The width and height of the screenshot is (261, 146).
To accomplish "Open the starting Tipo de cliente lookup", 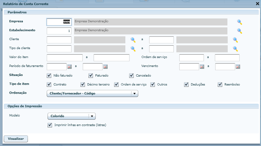I will (x=133, y=49).
